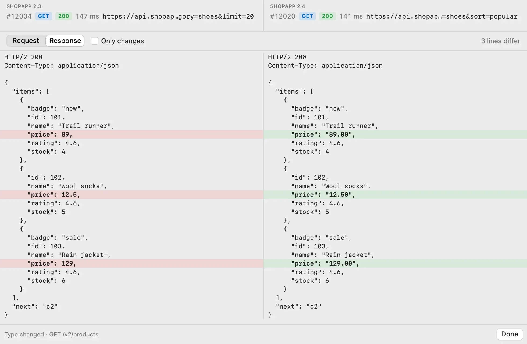The width and height of the screenshot is (527, 344).
Task: Click the 147 ms timing value
Action: pyautogui.click(x=87, y=16)
